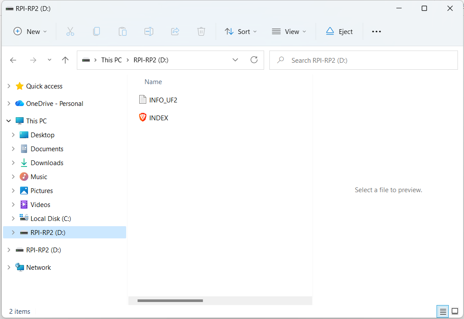Select the INDEX file
Screen dimensions: 464x319
point(158,118)
